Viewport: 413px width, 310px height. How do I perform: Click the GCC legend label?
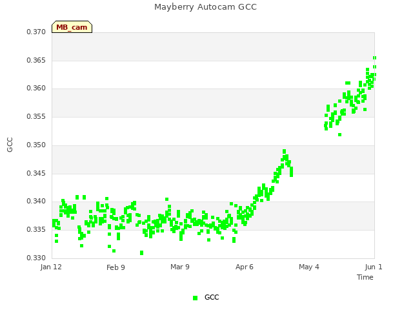pos(212,297)
